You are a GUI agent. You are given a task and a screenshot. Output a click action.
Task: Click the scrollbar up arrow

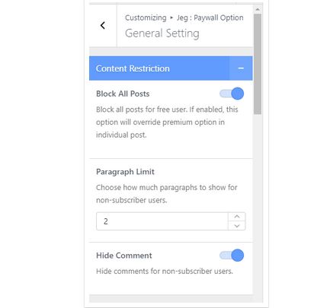click(x=258, y=9)
